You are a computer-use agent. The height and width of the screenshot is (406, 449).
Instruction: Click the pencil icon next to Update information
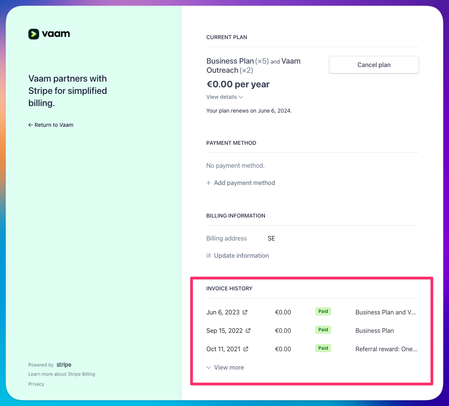point(209,255)
